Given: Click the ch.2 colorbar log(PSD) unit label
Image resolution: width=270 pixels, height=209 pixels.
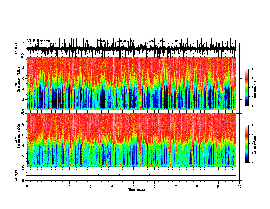Looking at the screenshot, I should pos(255,145).
